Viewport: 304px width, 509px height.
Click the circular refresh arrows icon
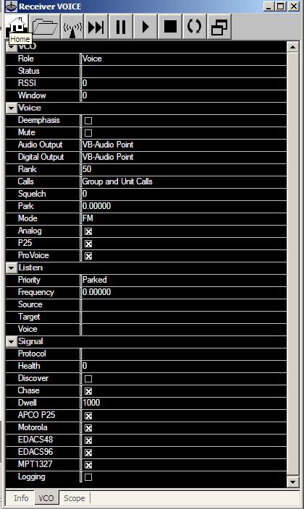click(x=195, y=27)
